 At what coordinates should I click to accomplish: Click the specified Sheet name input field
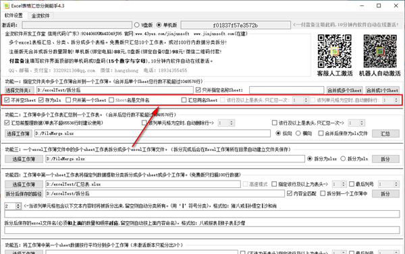tap(286, 90)
